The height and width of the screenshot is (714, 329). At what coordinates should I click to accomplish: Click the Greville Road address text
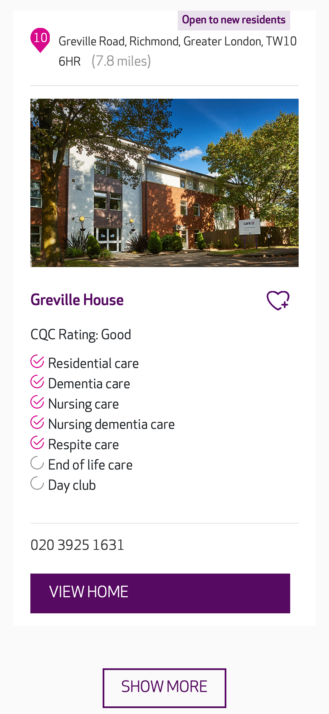tap(177, 42)
